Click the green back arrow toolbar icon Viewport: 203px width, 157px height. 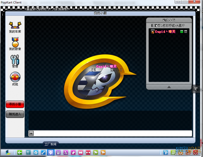tap(20, 153)
